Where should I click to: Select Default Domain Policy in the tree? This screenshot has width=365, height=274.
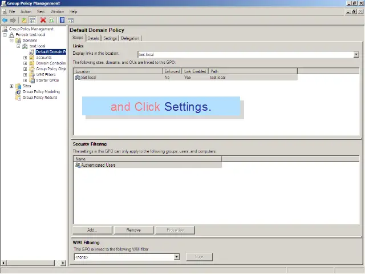pyautogui.click(x=51, y=52)
